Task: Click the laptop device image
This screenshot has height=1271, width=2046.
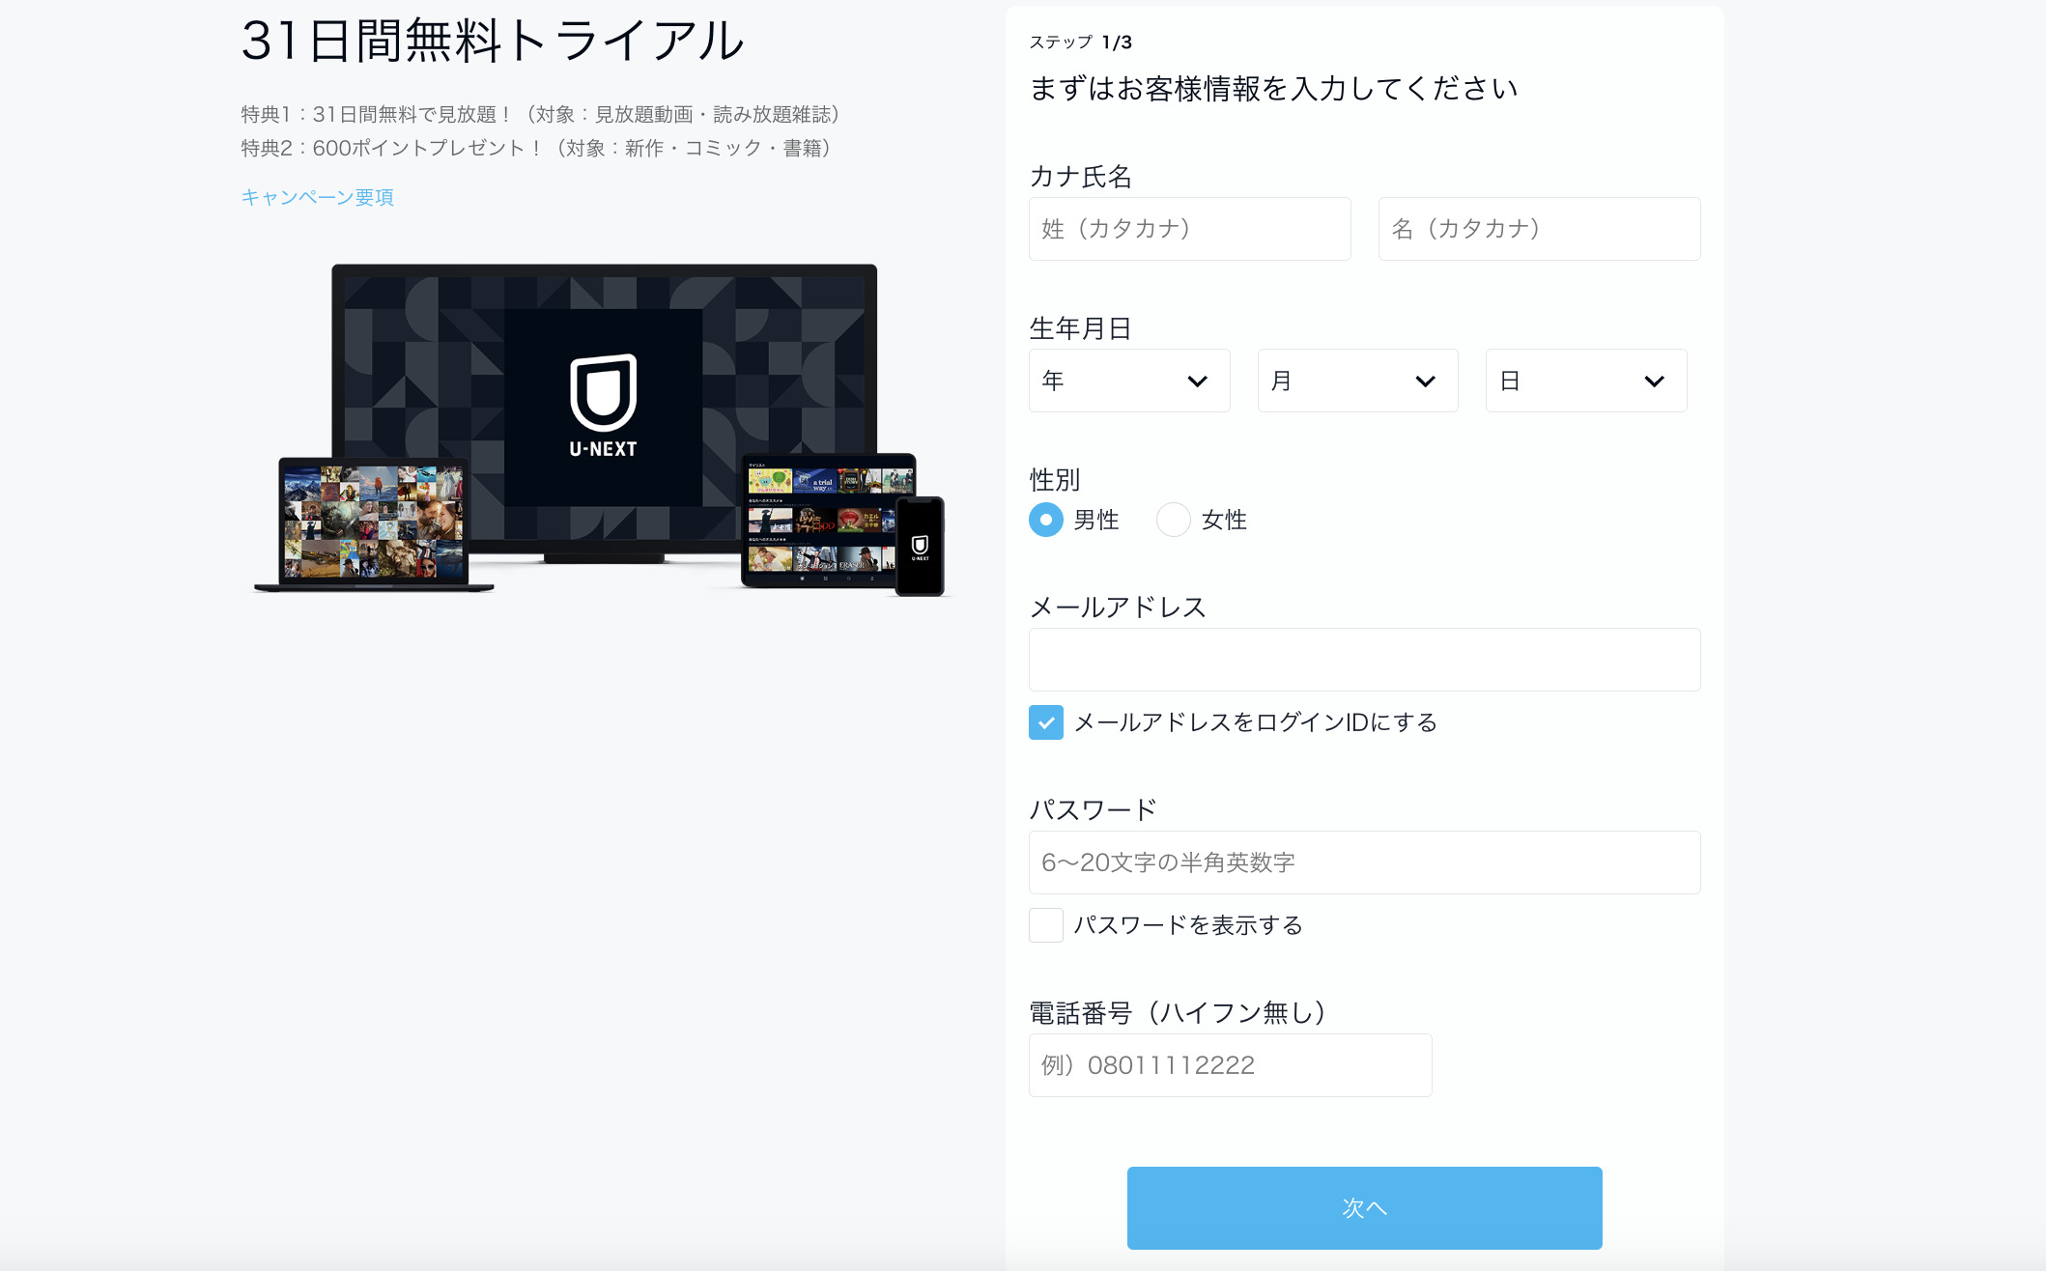Action: 374,524
